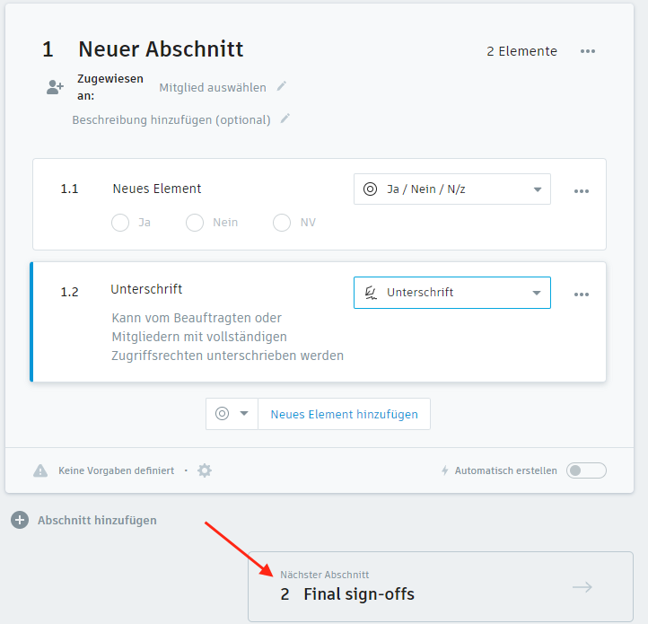Go to next section Final sign-offs
This screenshot has width=648, height=624.
pyautogui.click(x=440, y=586)
